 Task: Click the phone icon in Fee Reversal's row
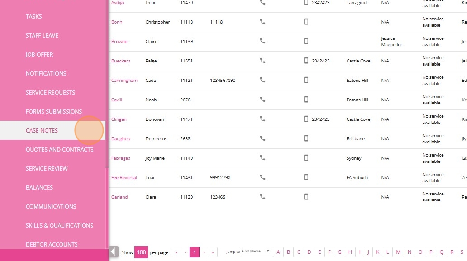click(262, 177)
